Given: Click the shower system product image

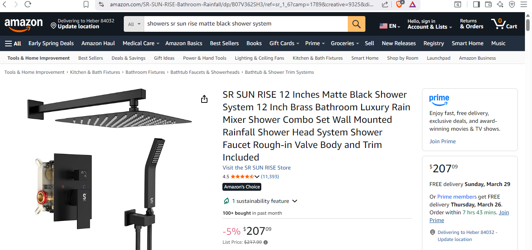Looking at the screenshot, I should click(110, 165).
